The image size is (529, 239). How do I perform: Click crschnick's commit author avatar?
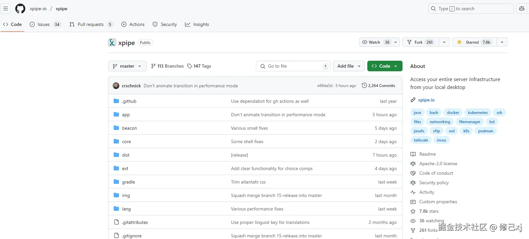116,86
